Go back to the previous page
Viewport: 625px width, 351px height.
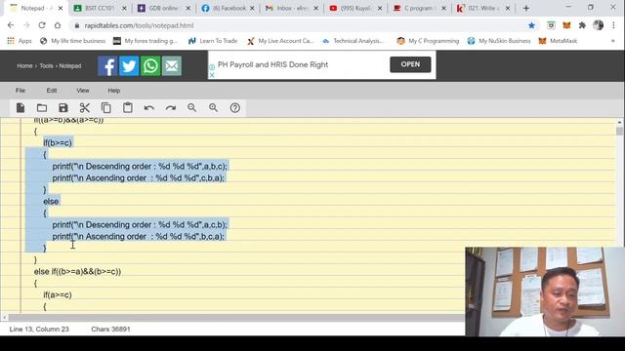[11, 25]
